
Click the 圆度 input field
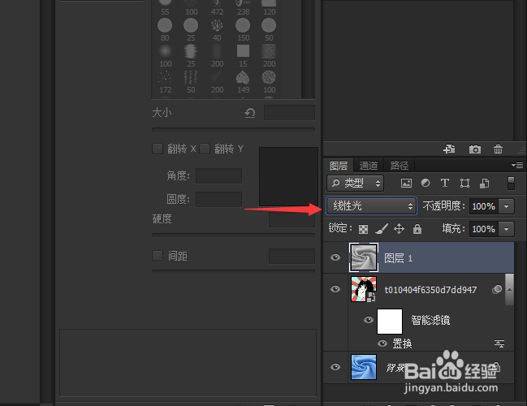point(218,199)
